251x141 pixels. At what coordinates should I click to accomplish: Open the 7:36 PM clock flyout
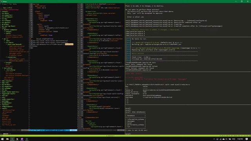tap(240, 139)
